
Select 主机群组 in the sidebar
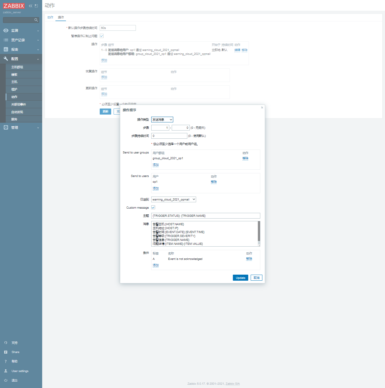(17, 67)
